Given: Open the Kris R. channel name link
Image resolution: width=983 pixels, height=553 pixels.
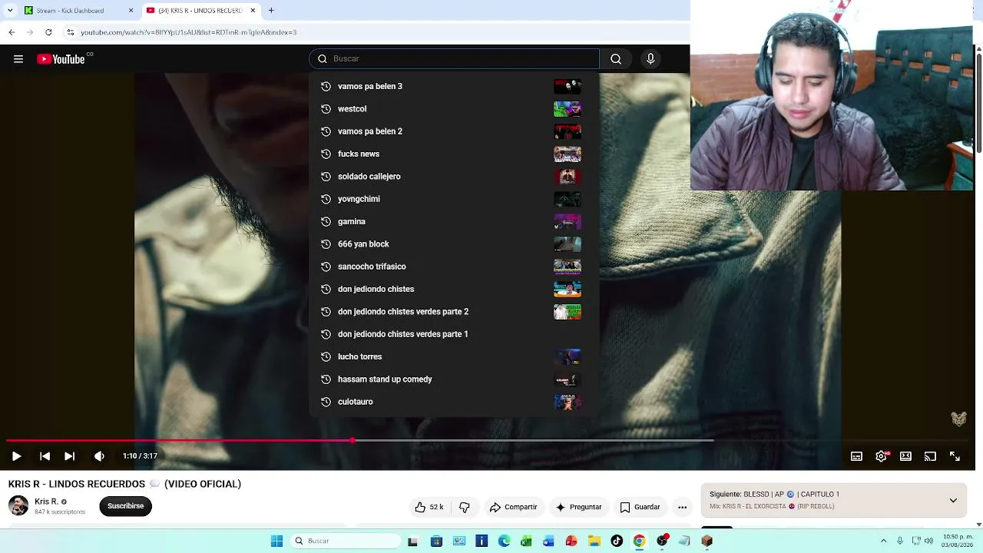Looking at the screenshot, I should [x=46, y=502].
